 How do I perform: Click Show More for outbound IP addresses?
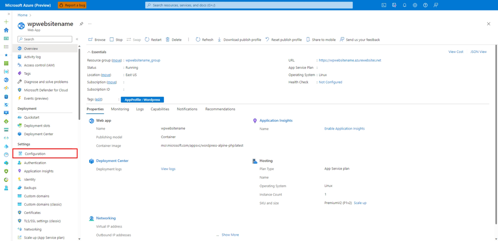pos(230,235)
